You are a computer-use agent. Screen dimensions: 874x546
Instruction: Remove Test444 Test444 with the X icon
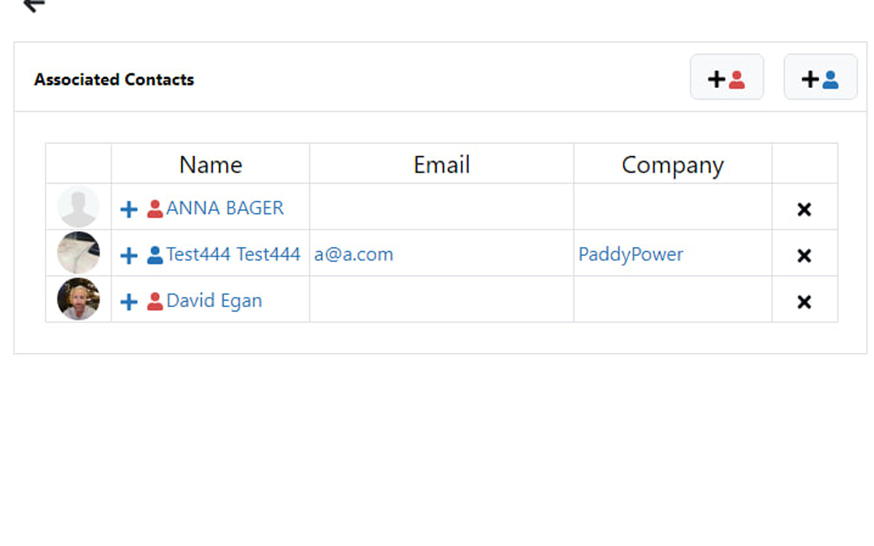click(x=804, y=256)
